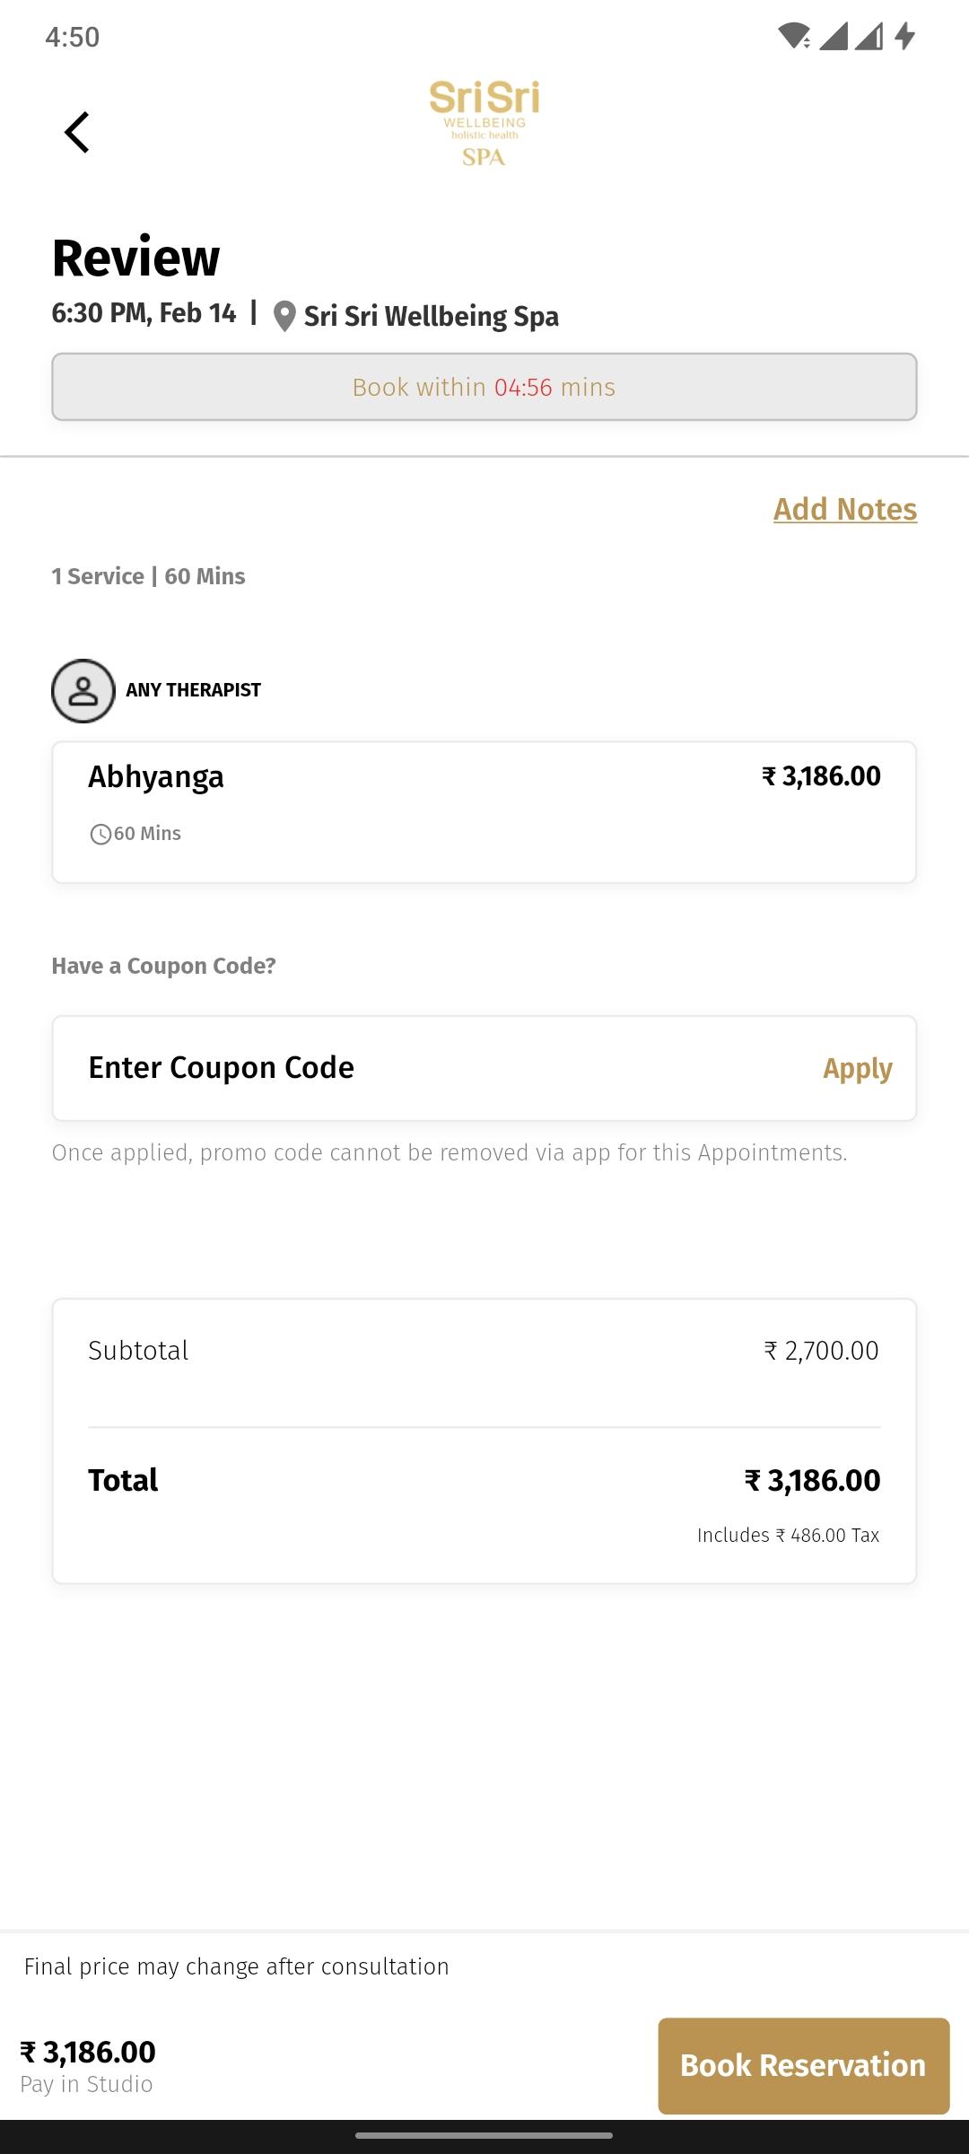Tap the Sri Sri Wellbeing Spa location text
This screenshot has height=2154, width=969.
pyautogui.click(x=432, y=316)
